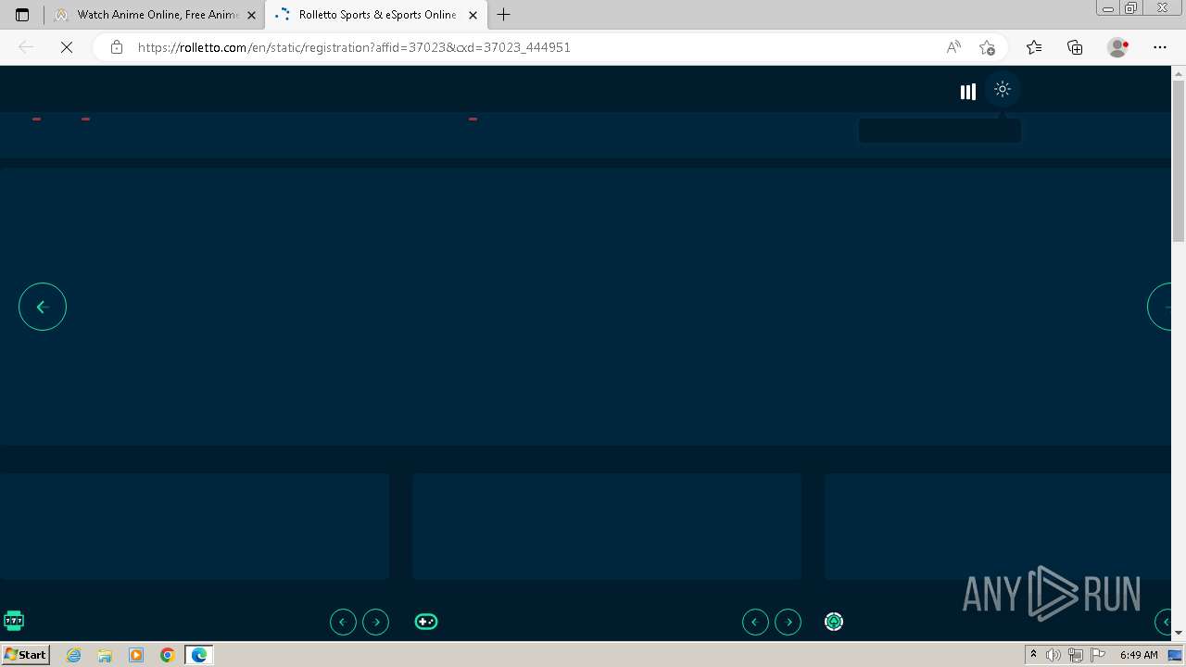The image size is (1186, 667).
Task: Open the browser profile menu
Action: (x=1118, y=47)
